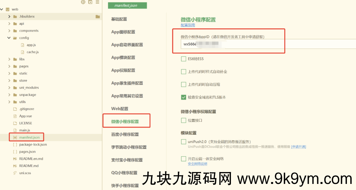
Task: Collapse the config folder
Action: pyautogui.click(x=9, y=37)
